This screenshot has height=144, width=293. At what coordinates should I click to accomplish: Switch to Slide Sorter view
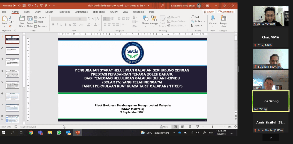tap(183, 127)
